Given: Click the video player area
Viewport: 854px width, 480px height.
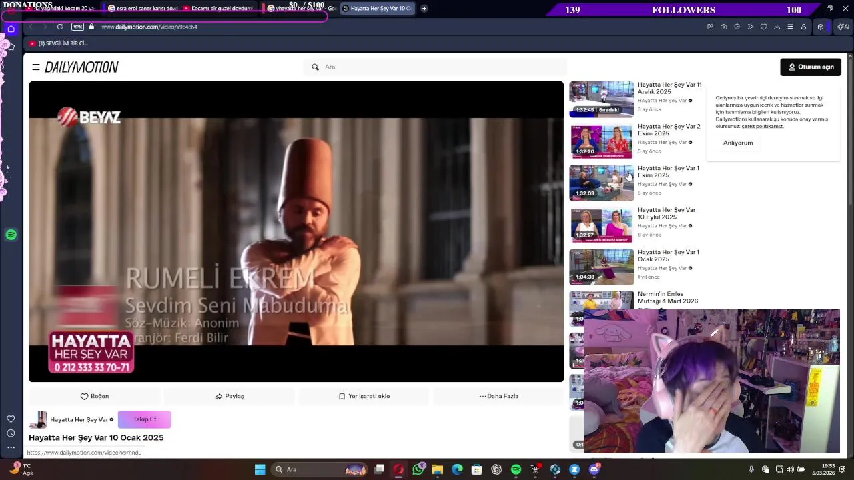Looking at the screenshot, I should [x=296, y=231].
